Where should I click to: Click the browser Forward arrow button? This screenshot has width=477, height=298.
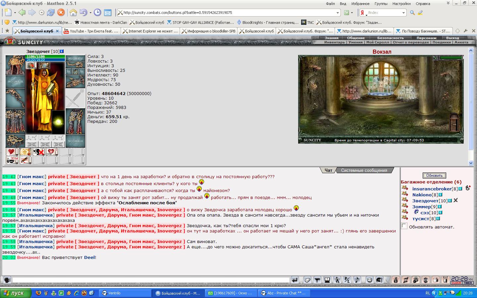pyautogui.click(x=32, y=13)
